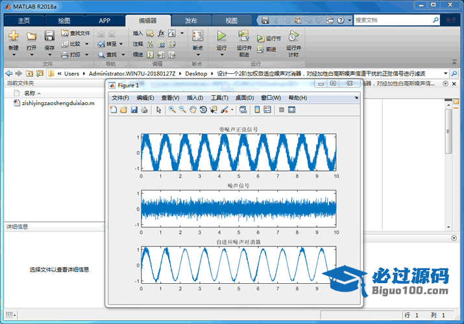Viewport: 464px width, 324px height.
Task: Click the 新建 (New) plus icon
Action: tap(14, 36)
